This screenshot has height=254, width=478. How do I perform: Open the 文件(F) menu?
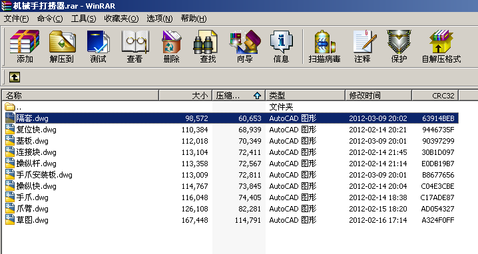(16, 19)
